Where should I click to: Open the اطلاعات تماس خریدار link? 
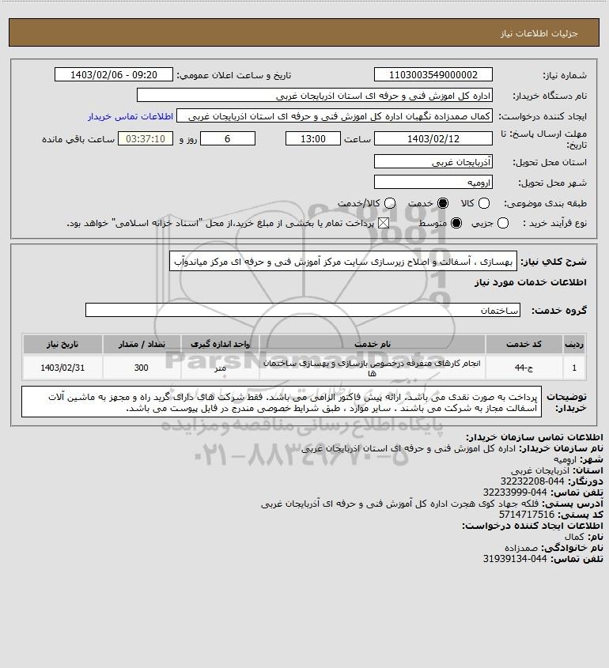(130, 116)
